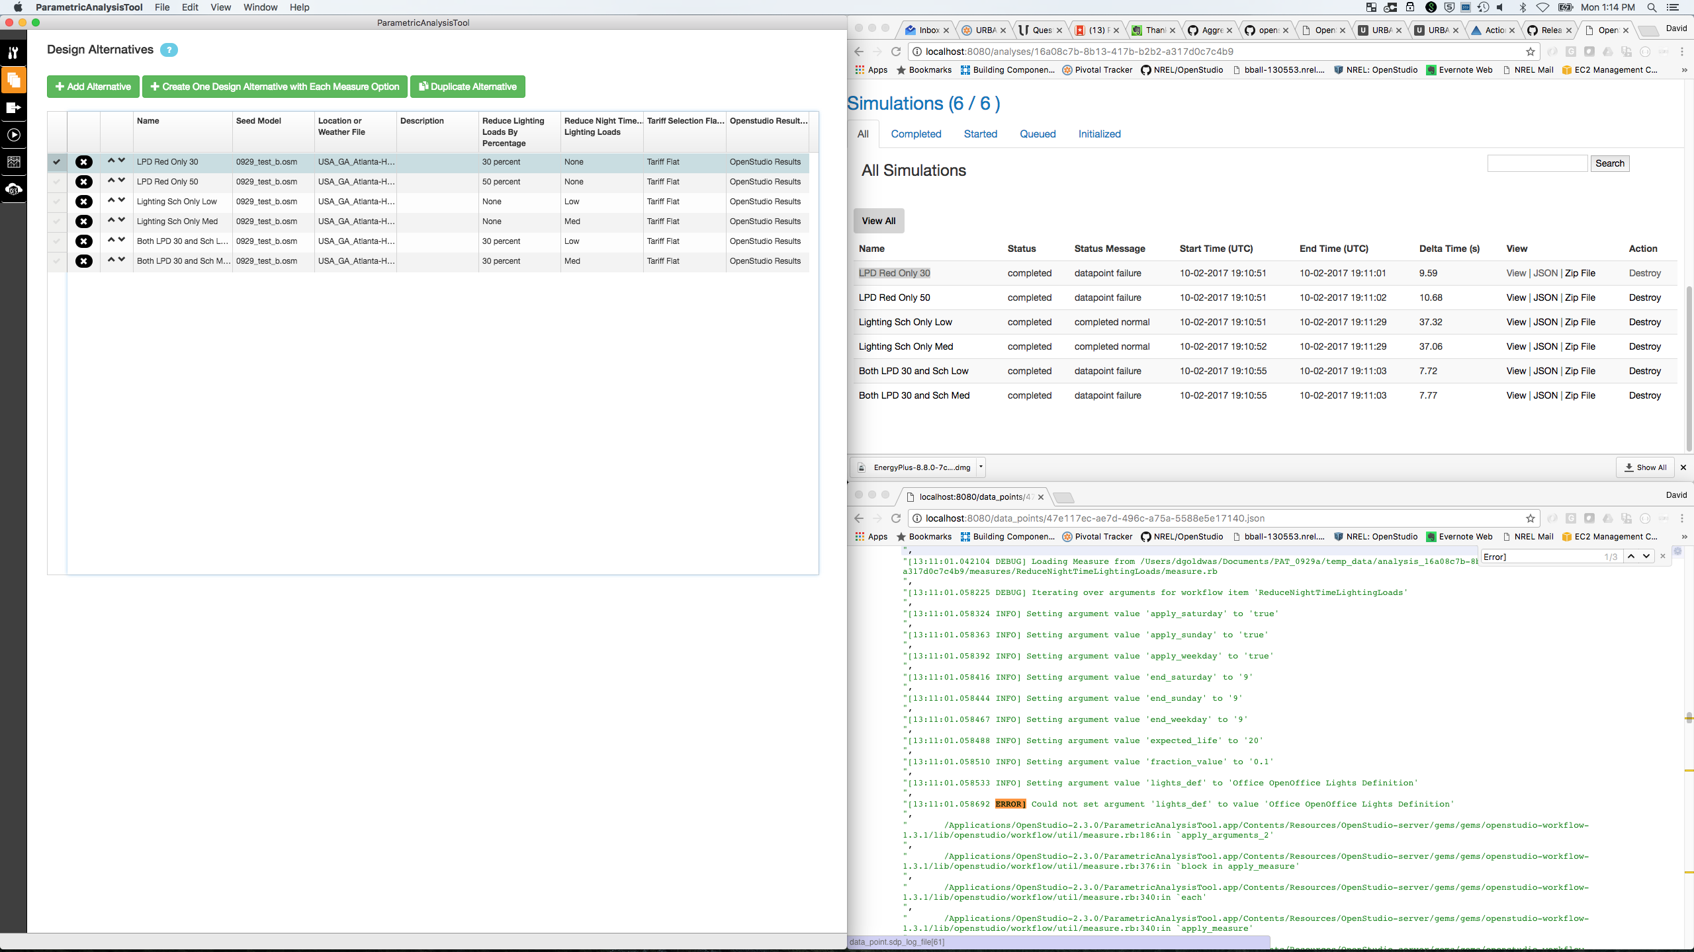This screenshot has height=952, width=1694.
Task: Open Zip File link for Lighting Sch Only Low
Action: [1580, 322]
